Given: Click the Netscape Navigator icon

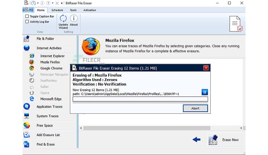Looking at the screenshot, I should pyautogui.click(x=32, y=74).
